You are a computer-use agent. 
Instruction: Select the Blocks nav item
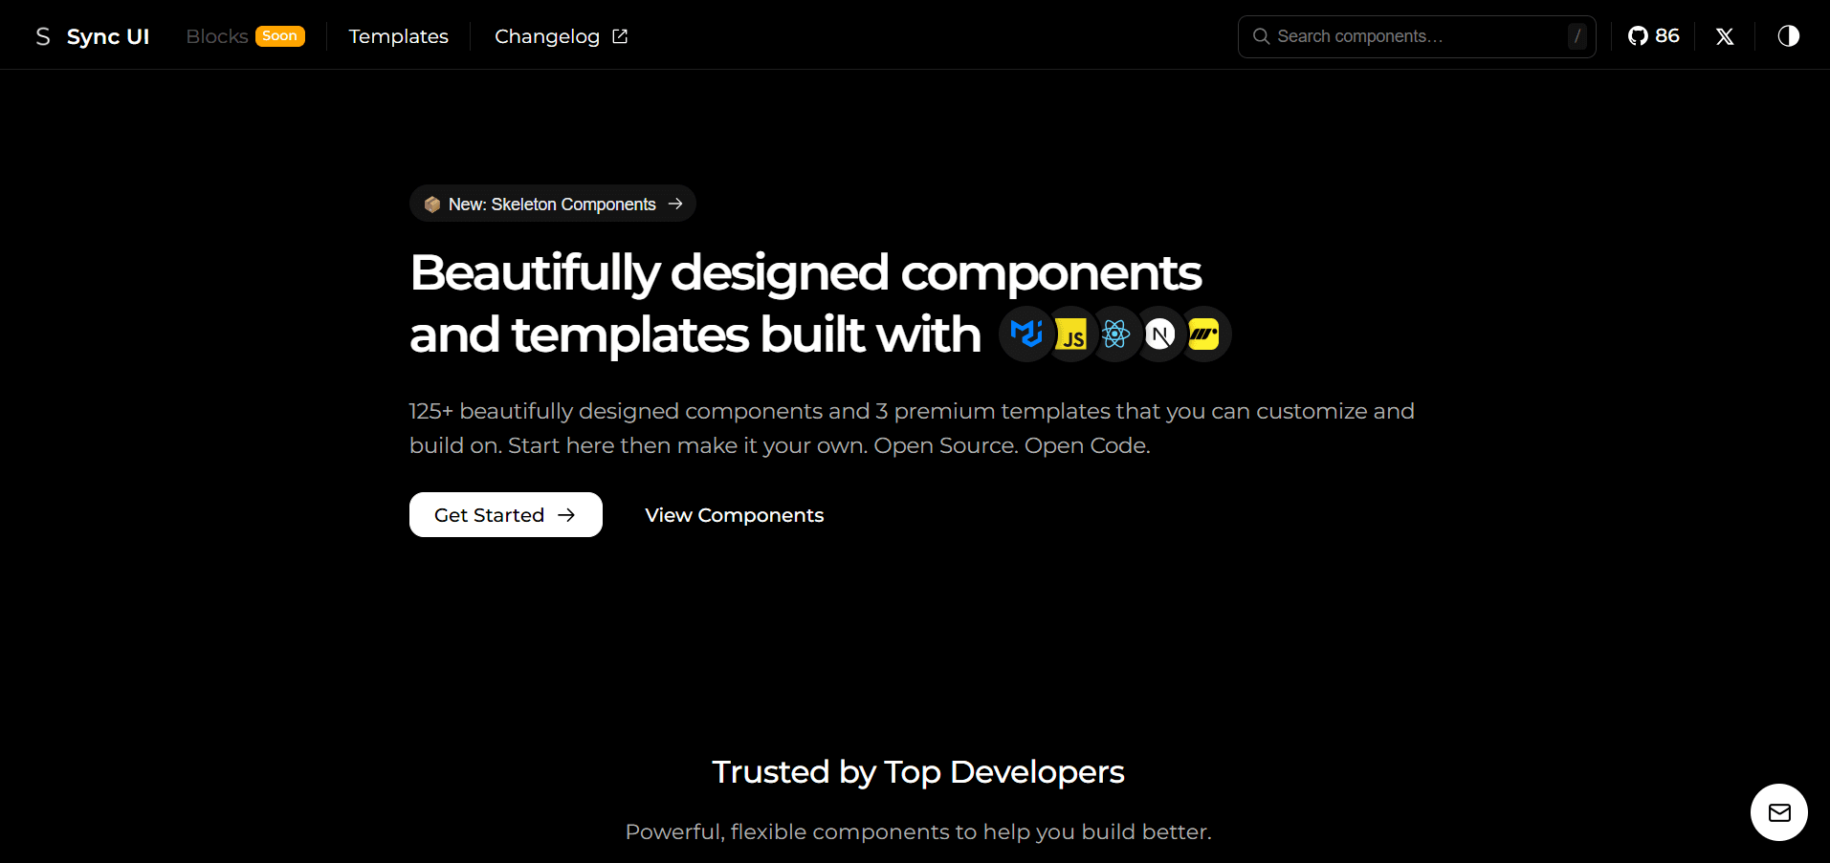pos(216,36)
